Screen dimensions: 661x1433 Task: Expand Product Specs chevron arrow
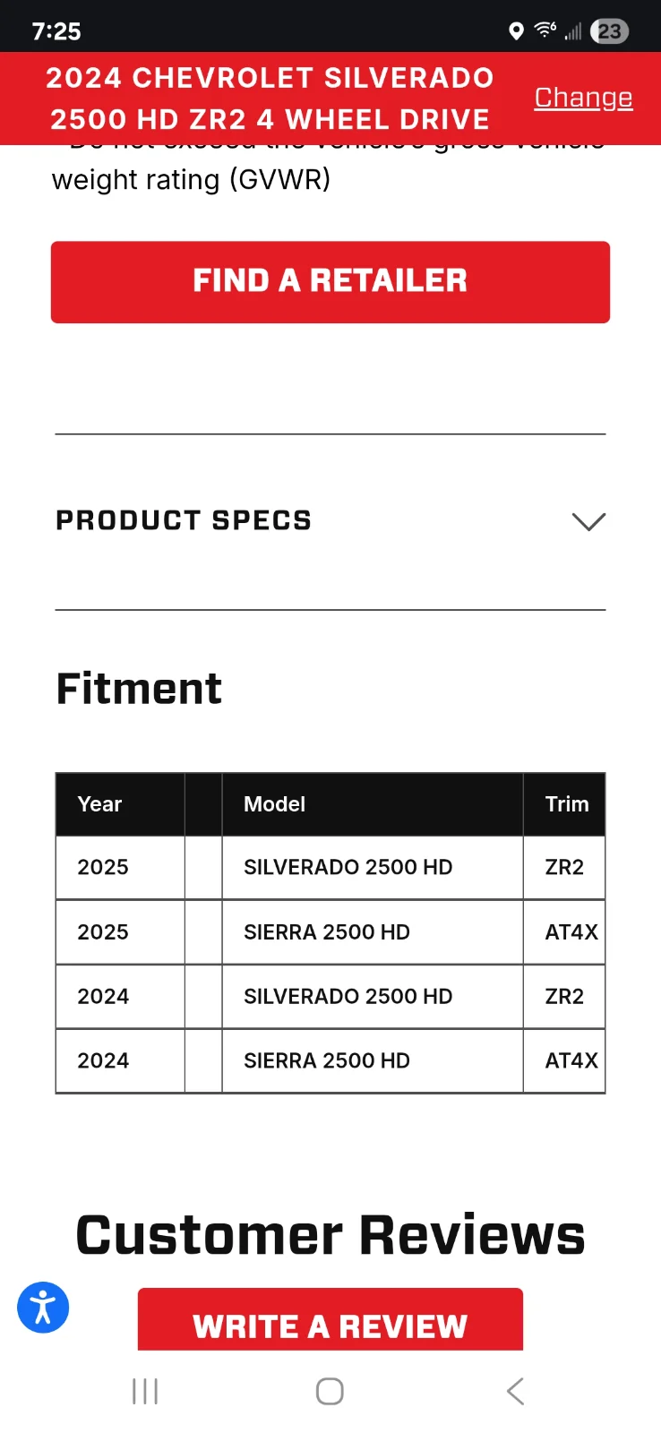click(x=588, y=521)
